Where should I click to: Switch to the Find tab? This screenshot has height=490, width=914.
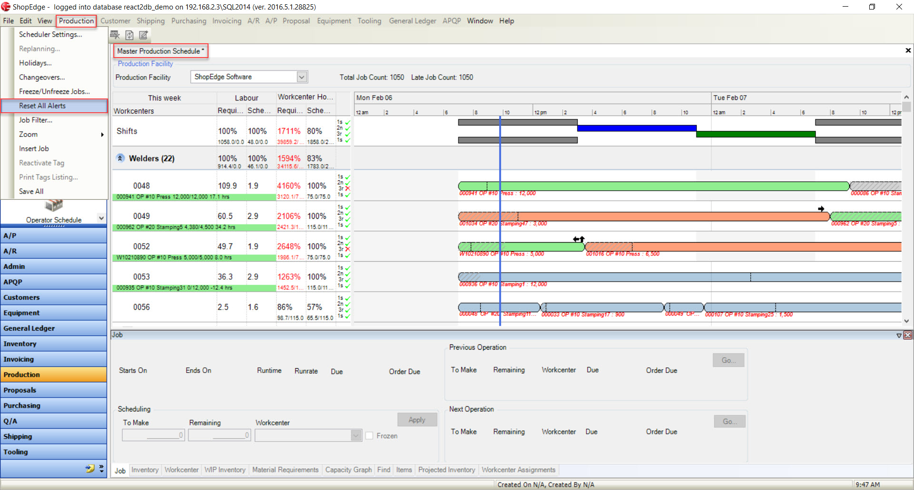pos(384,470)
